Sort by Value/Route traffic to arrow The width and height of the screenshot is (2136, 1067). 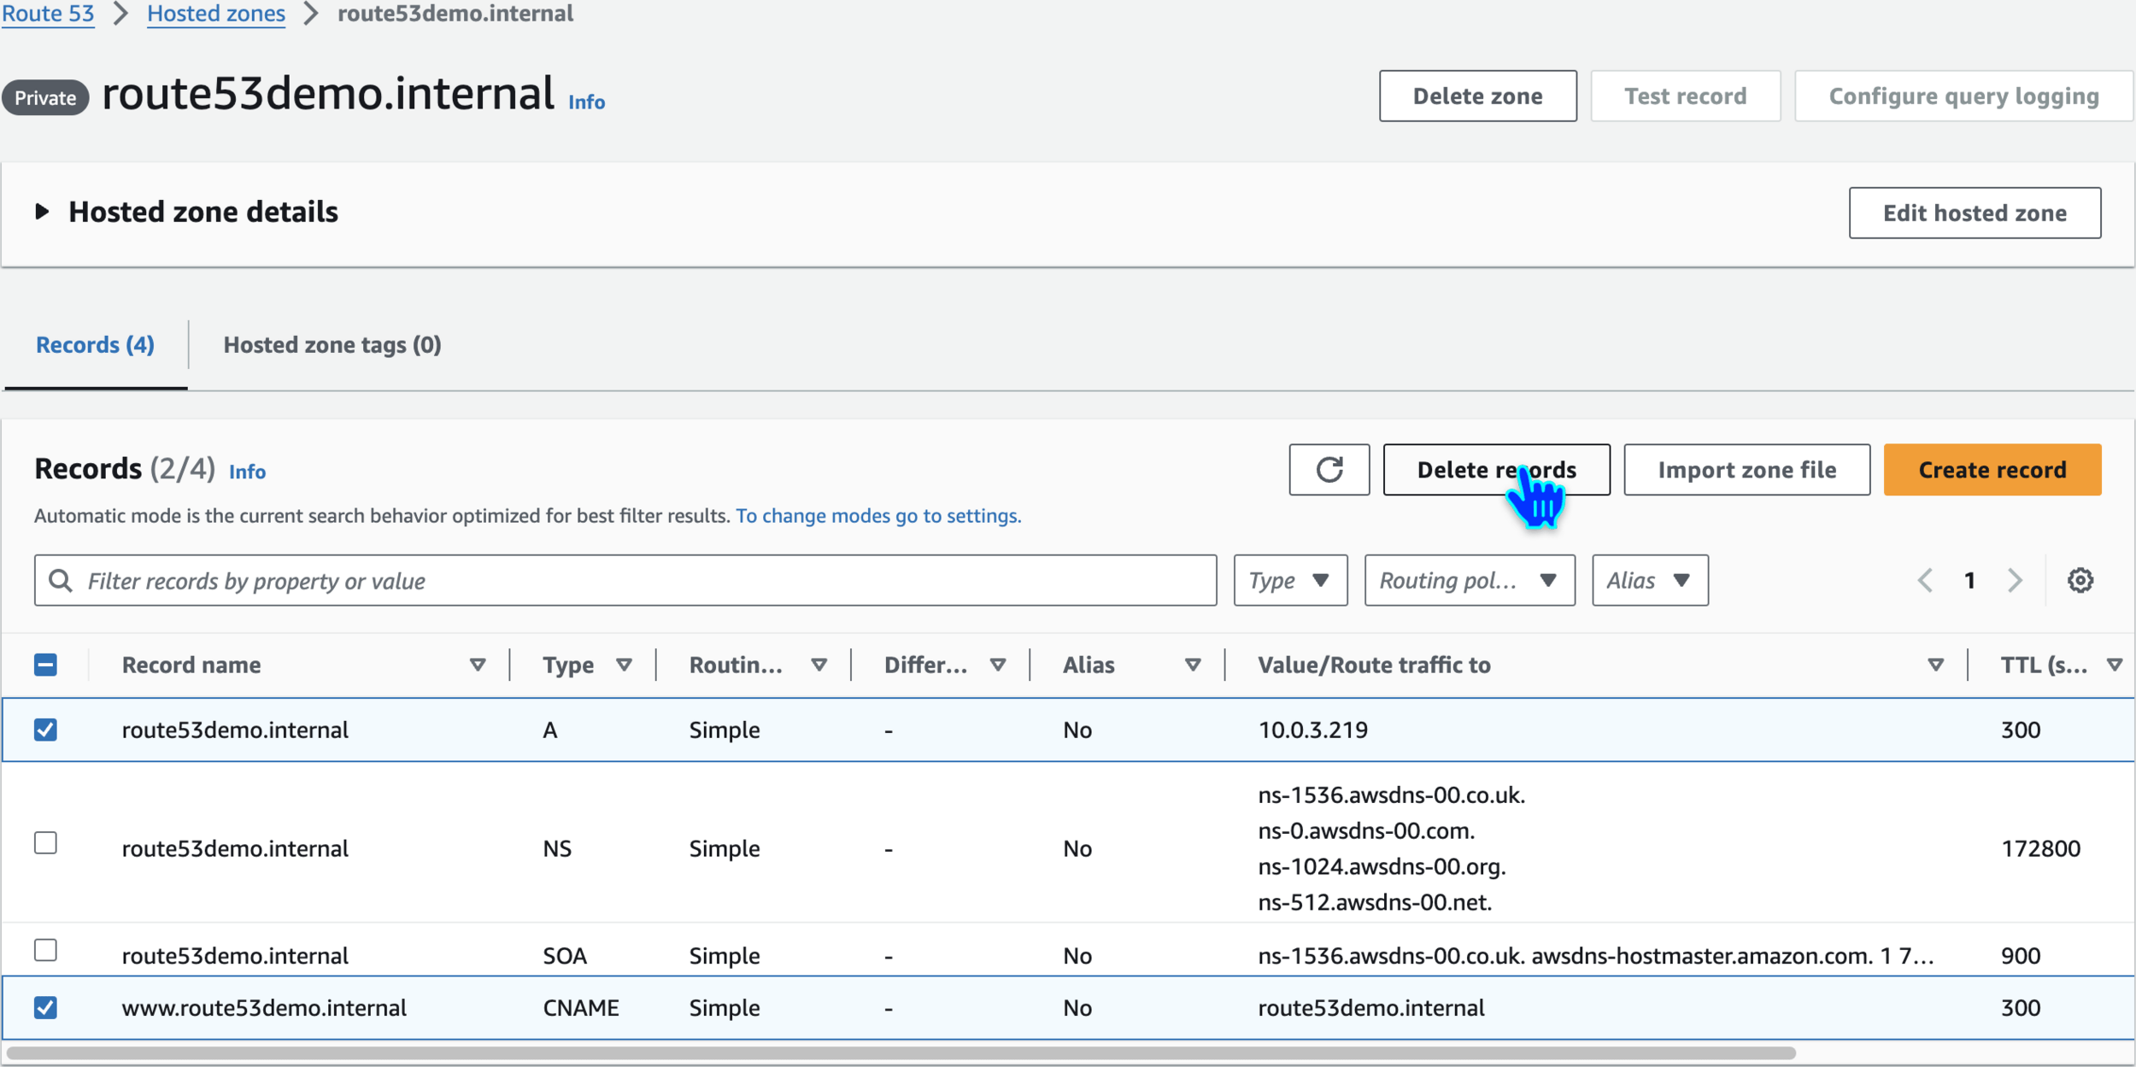click(x=1935, y=665)
